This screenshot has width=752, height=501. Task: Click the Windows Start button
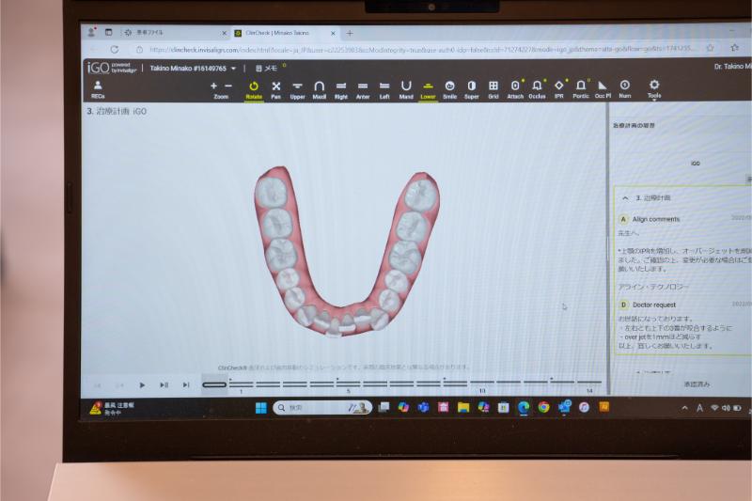click(x=260, y=408)
